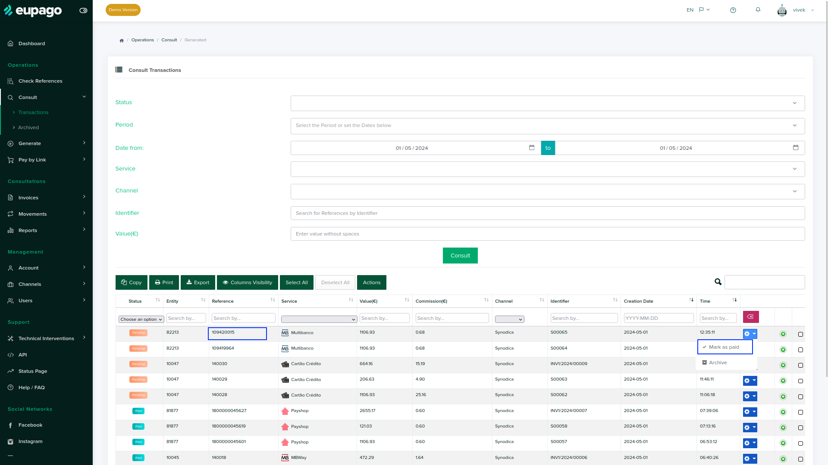828x465 pixels.
Task: Toggle the sidebar collapse switch
Action: coord(83,10)
